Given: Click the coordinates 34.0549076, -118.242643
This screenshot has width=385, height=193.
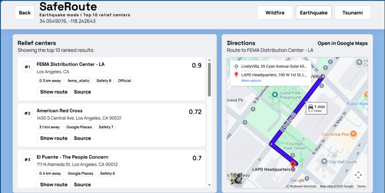Looking at the screenshot, I should 67,21.
